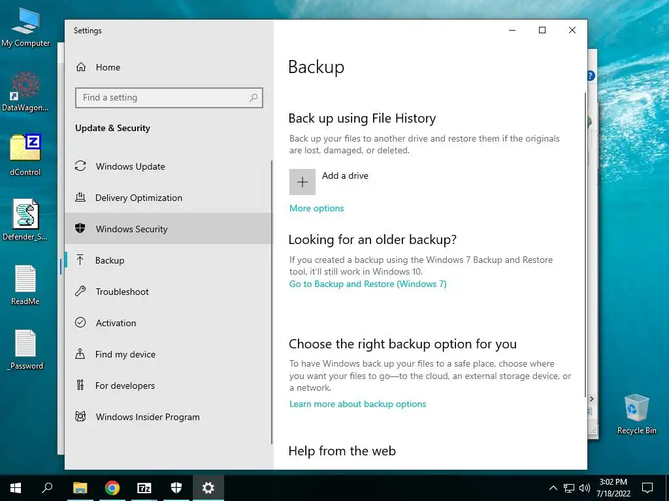
Task: Select DataWagon desktop shortcut
Action: (x=25, y=91)
